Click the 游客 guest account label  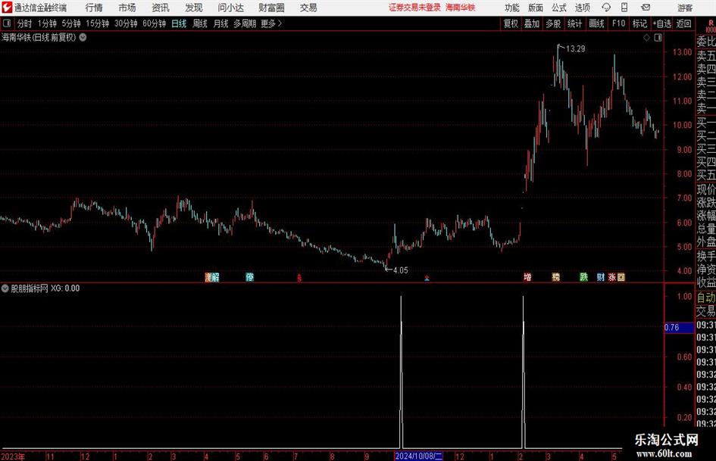coord(685,8)
